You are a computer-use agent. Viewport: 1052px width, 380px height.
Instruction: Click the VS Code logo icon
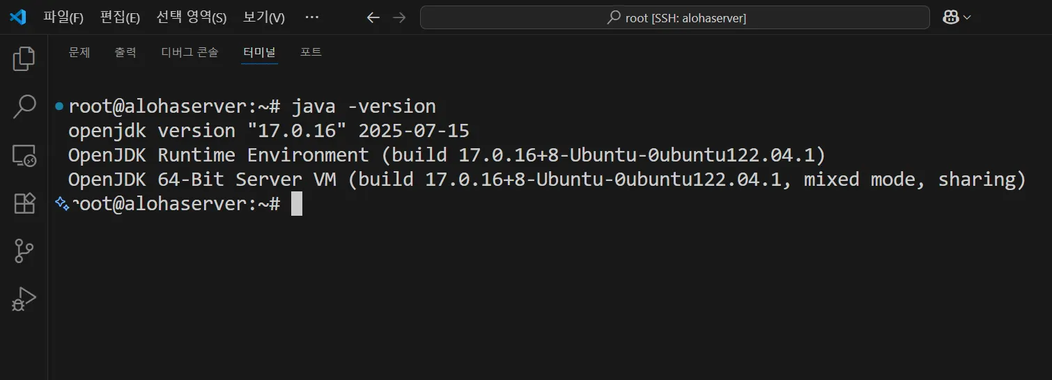(17, 17)
